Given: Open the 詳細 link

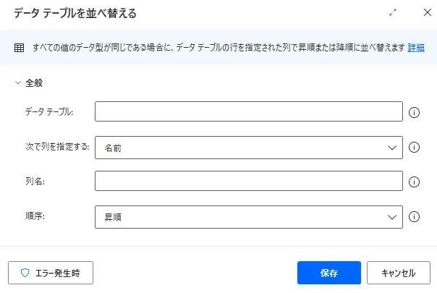Looking at the screenshot, I should tap(416, 48).
